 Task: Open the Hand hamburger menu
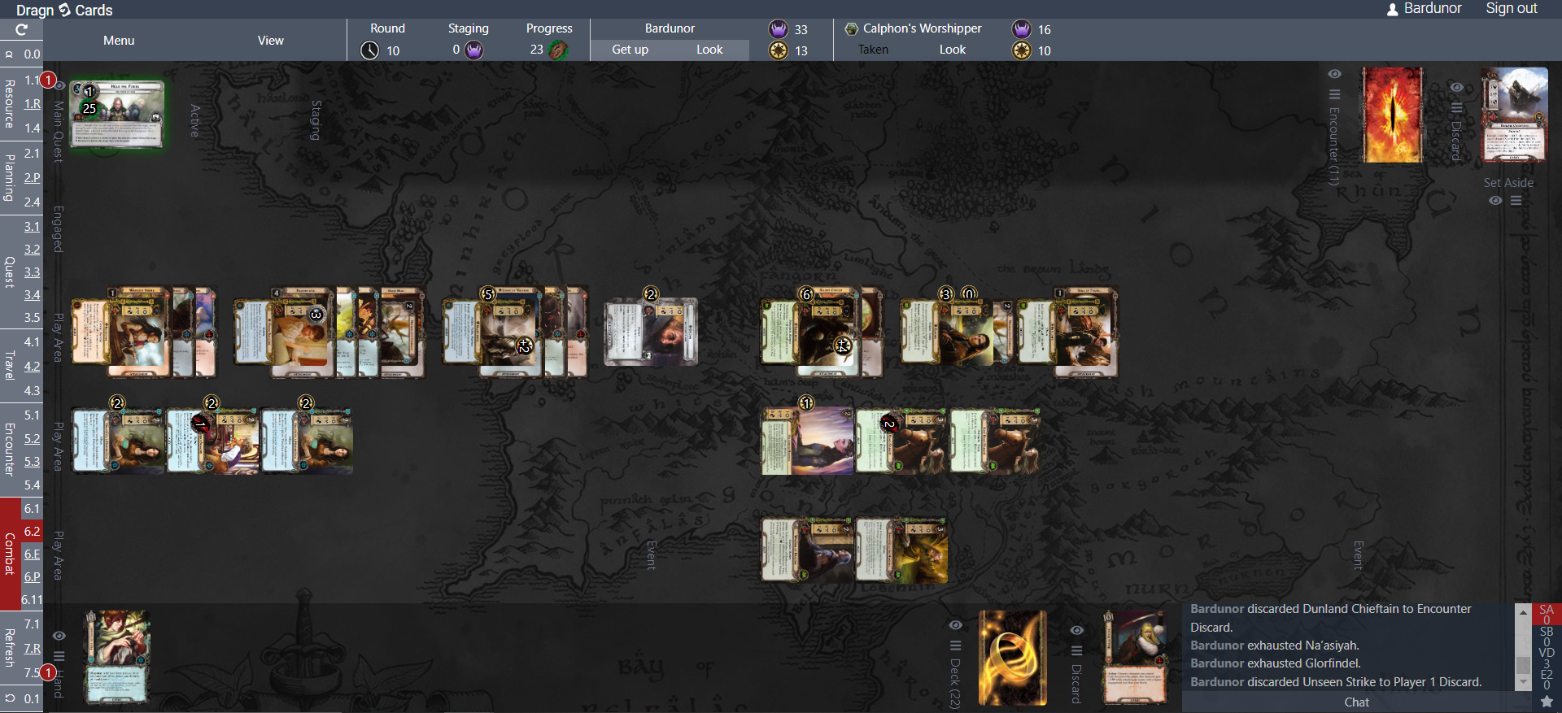tap(59, 655)
